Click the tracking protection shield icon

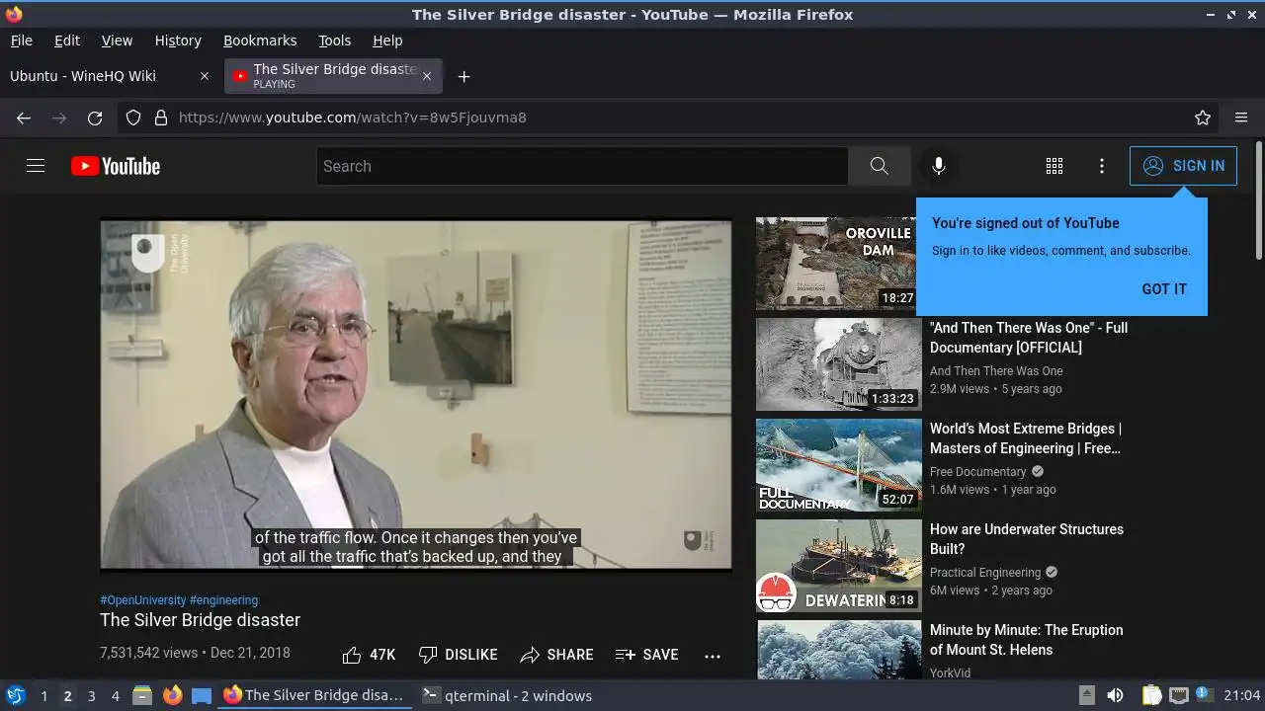coord(133,118)
